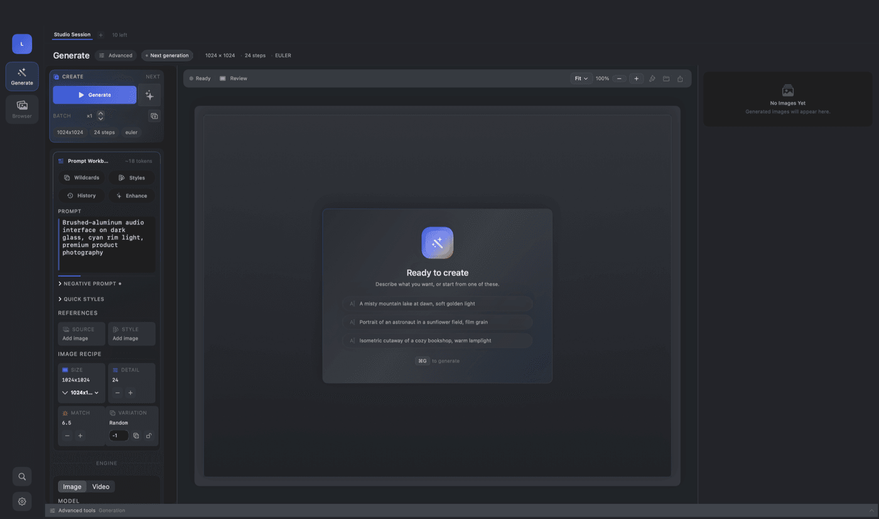This screenshot has height=519, width=879.
Task: Open the 1024x1… size preset dropdown
Action: click(x=85, y=393)
